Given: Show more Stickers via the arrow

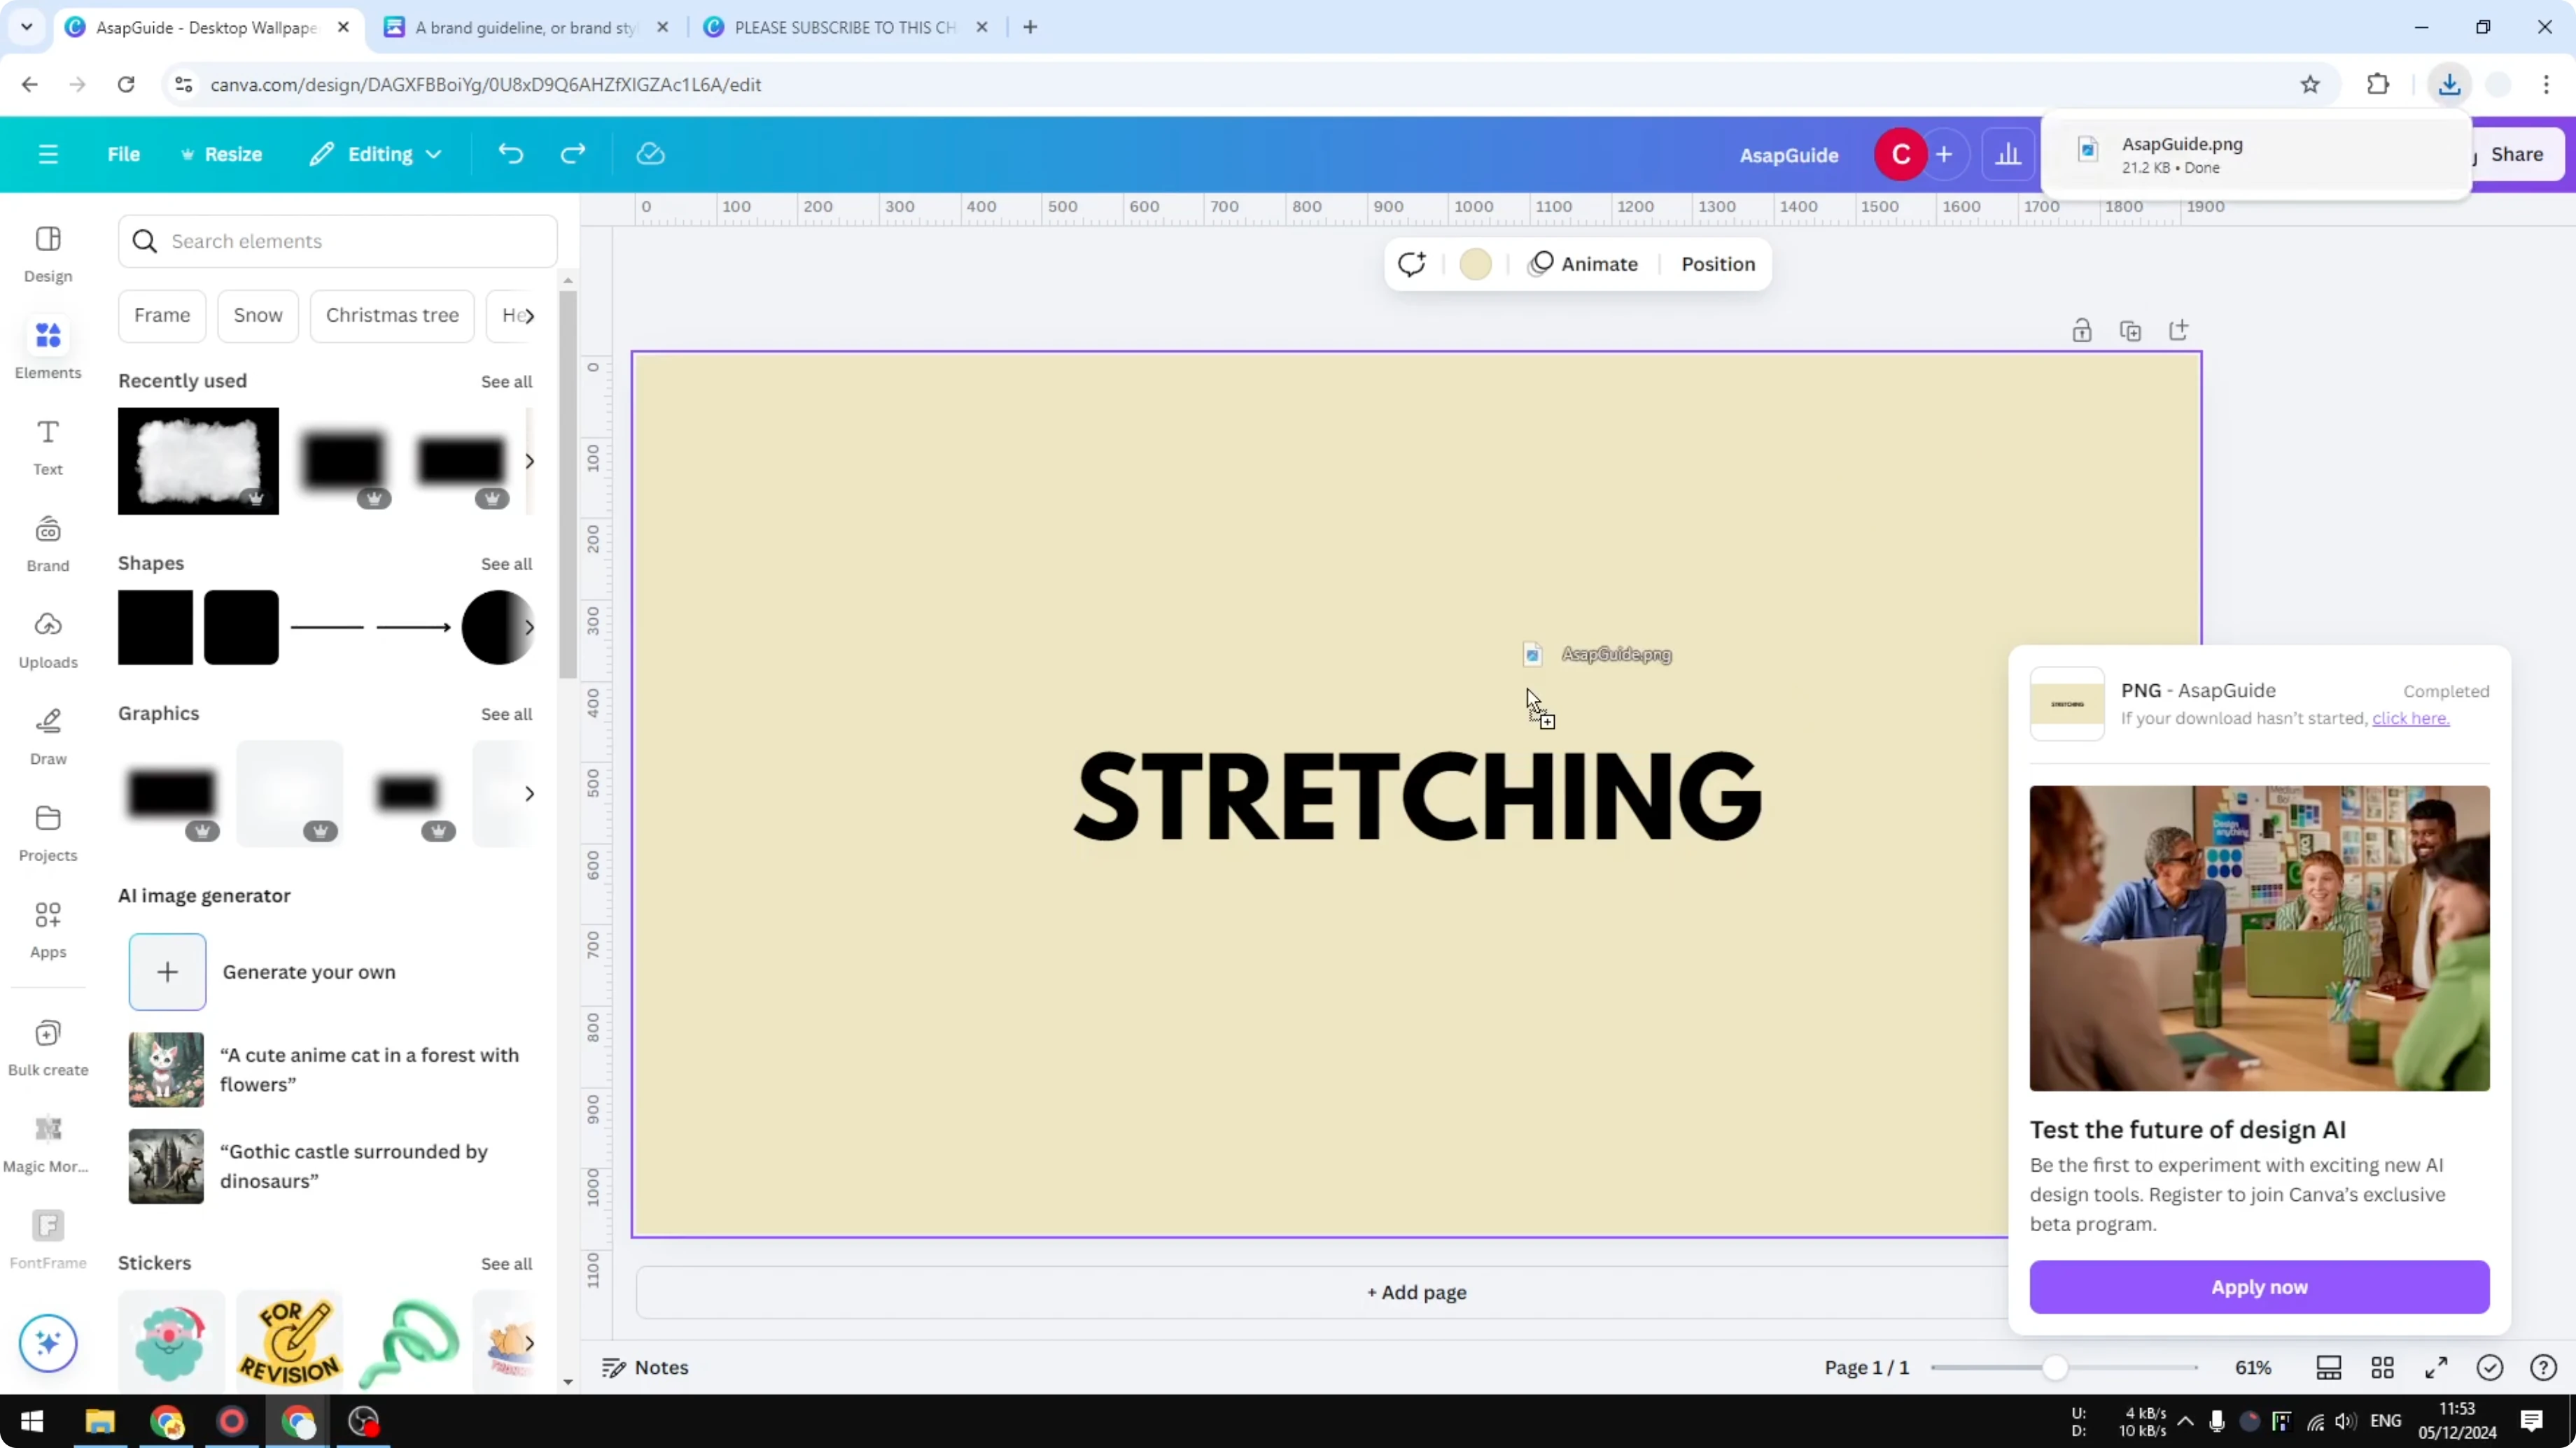Looking at the screenshot, I should tap(529, 1343).
